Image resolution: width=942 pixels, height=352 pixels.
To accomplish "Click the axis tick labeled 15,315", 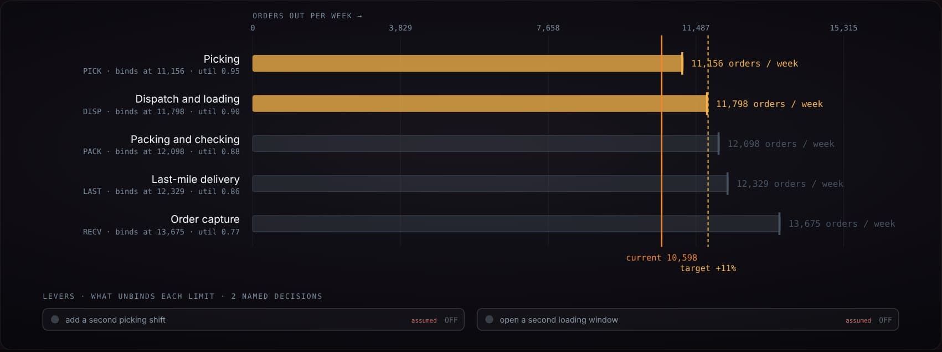I will pyautogui.click(x=843, y=28).
